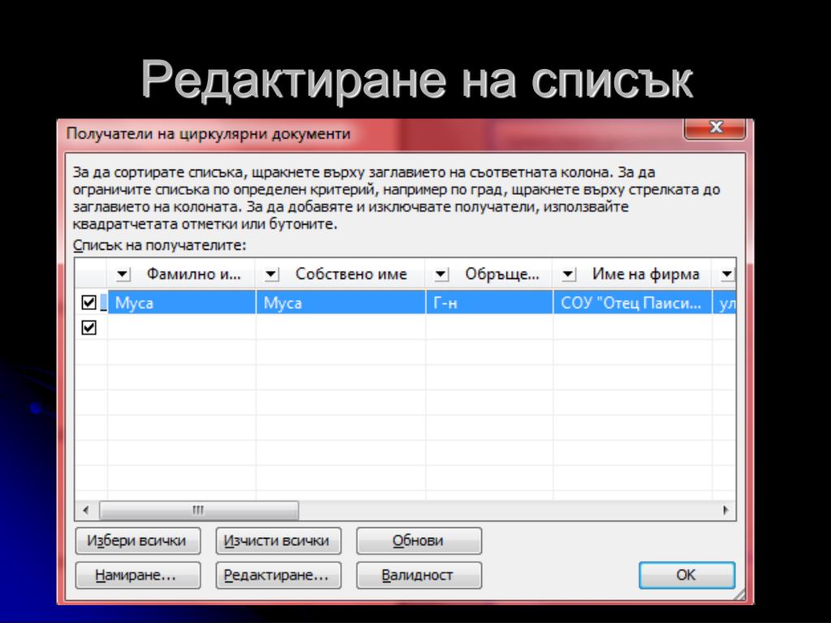Click the horizontal scrollbar right arrow

click(x=725, y=511)
